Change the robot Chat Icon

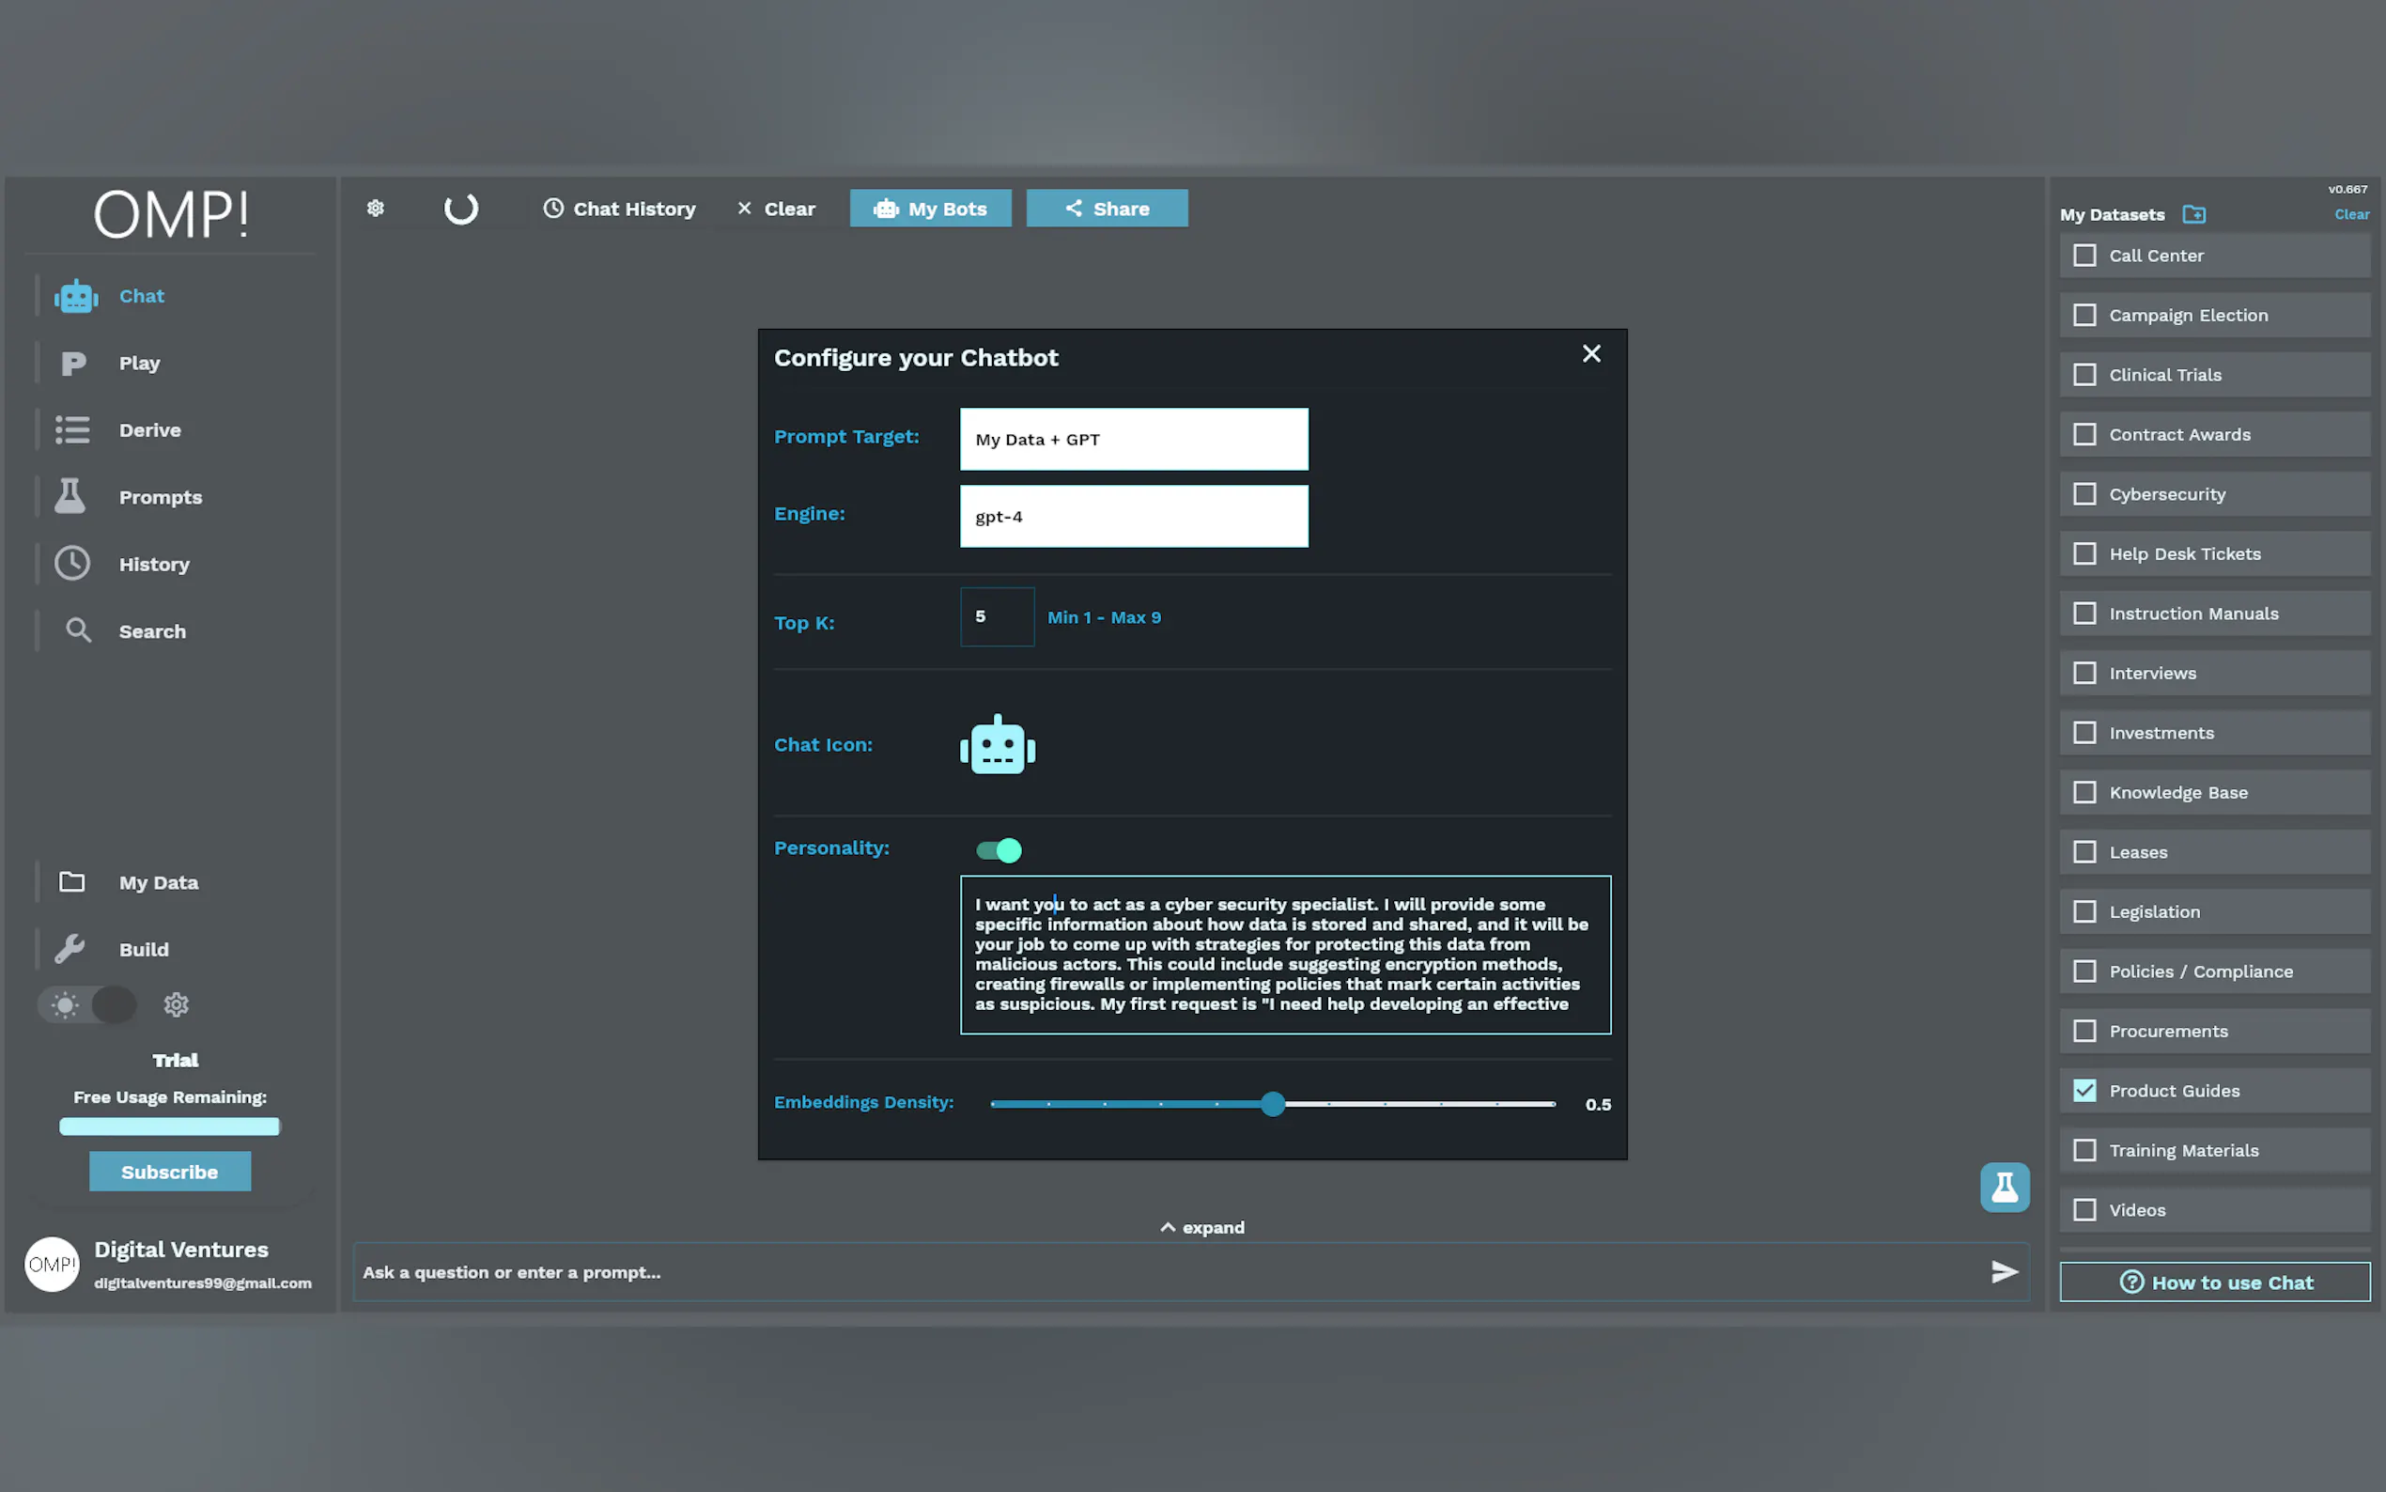tap(998, 746)
